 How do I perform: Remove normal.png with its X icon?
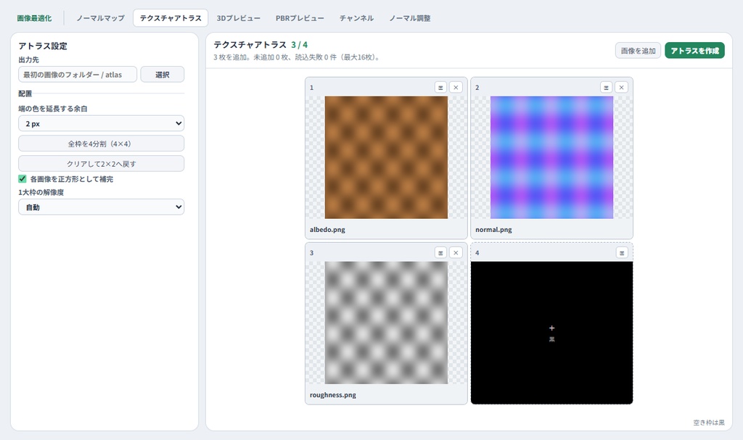click(621, 87)
